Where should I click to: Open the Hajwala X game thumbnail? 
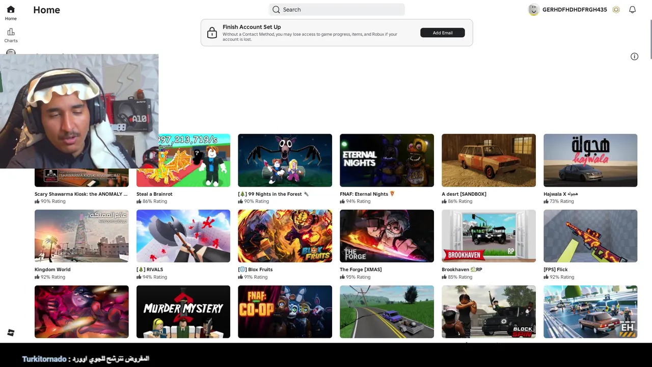(590, 161)
